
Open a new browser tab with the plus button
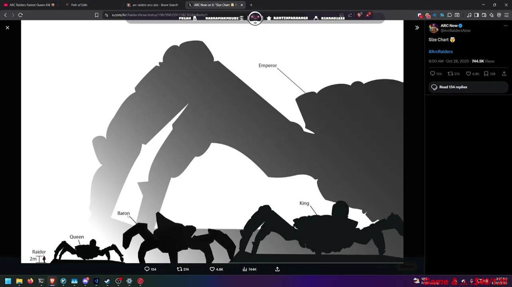[x=251, y=5]
